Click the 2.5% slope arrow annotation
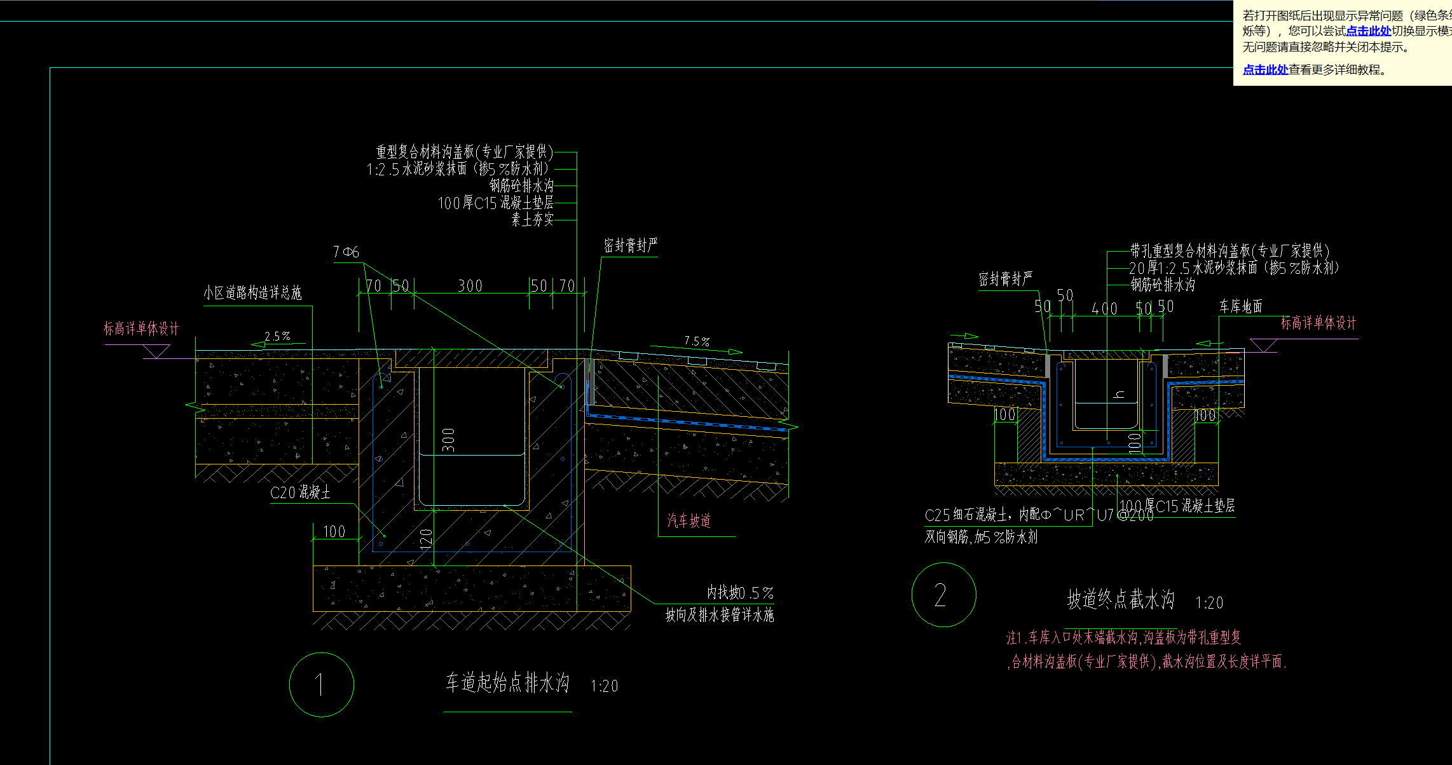The image size is (1452, 765). (277, 337)
